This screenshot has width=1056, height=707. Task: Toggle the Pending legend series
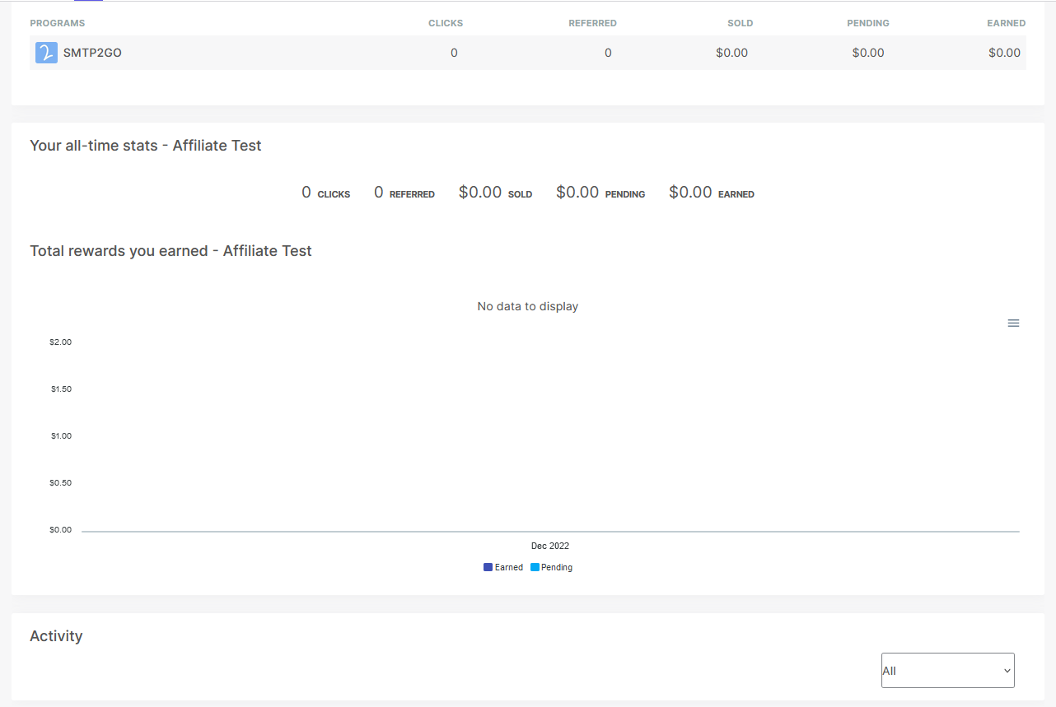(x=552, y=567)
